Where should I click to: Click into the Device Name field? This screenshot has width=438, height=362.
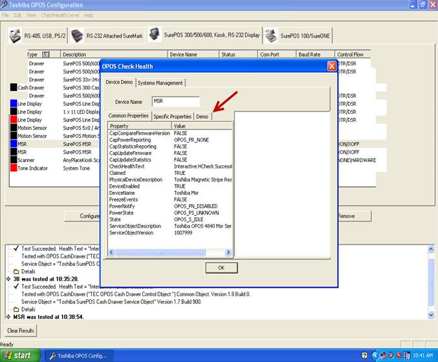click(175, 101)
